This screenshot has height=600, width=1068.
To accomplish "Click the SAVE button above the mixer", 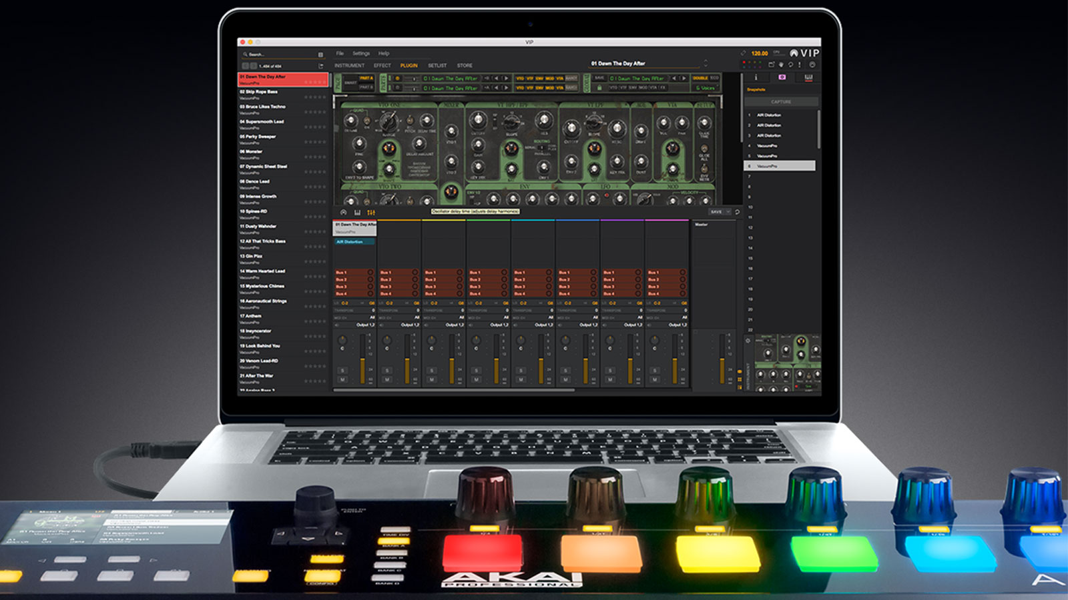I will pyautogui.click(x=716, y=212).
